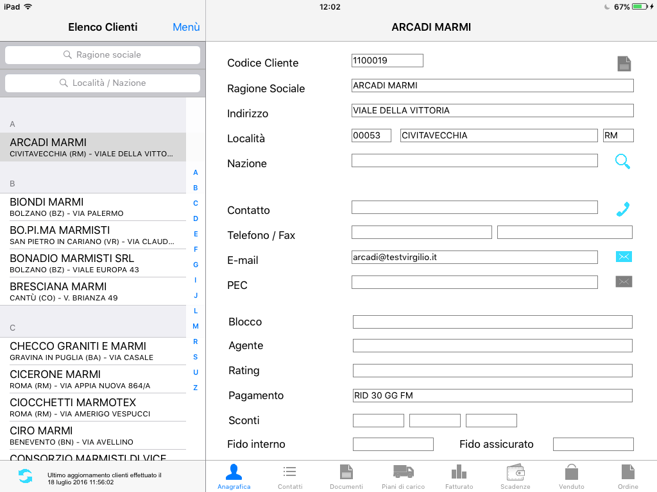
Task: Jump to letter J in index
Action: [x=195, y=295]
